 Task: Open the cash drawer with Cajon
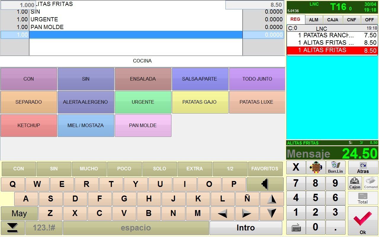coord(355,183)
